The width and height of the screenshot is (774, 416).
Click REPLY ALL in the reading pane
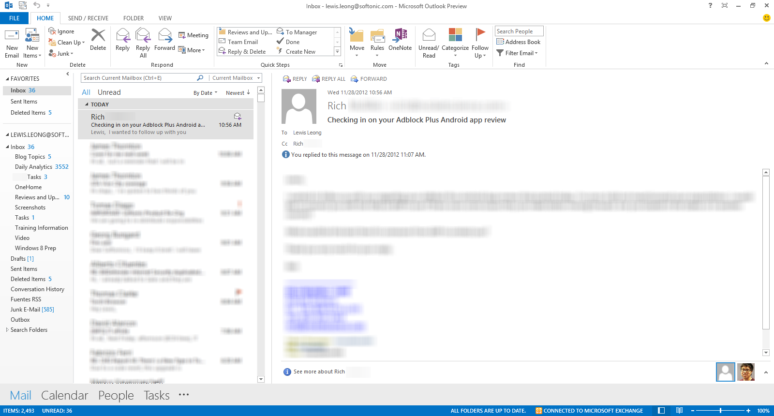tap(329, 79)
